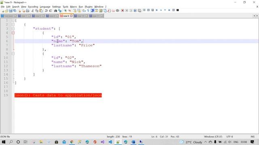Click the Replace toolbar icon
259x145 pixels.
tap(60, 11)
